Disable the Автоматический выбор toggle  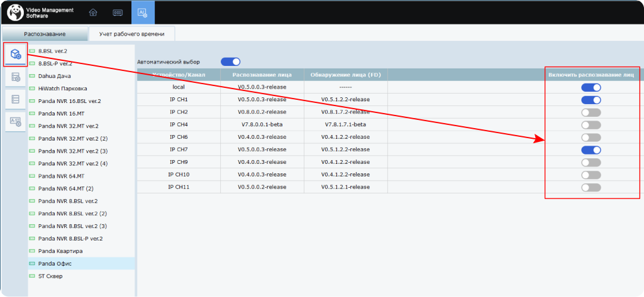pos(230,62)
